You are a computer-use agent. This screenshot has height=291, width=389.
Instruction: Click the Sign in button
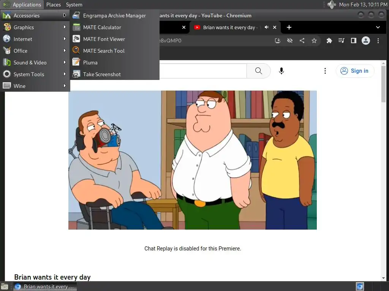coord(355,71)
